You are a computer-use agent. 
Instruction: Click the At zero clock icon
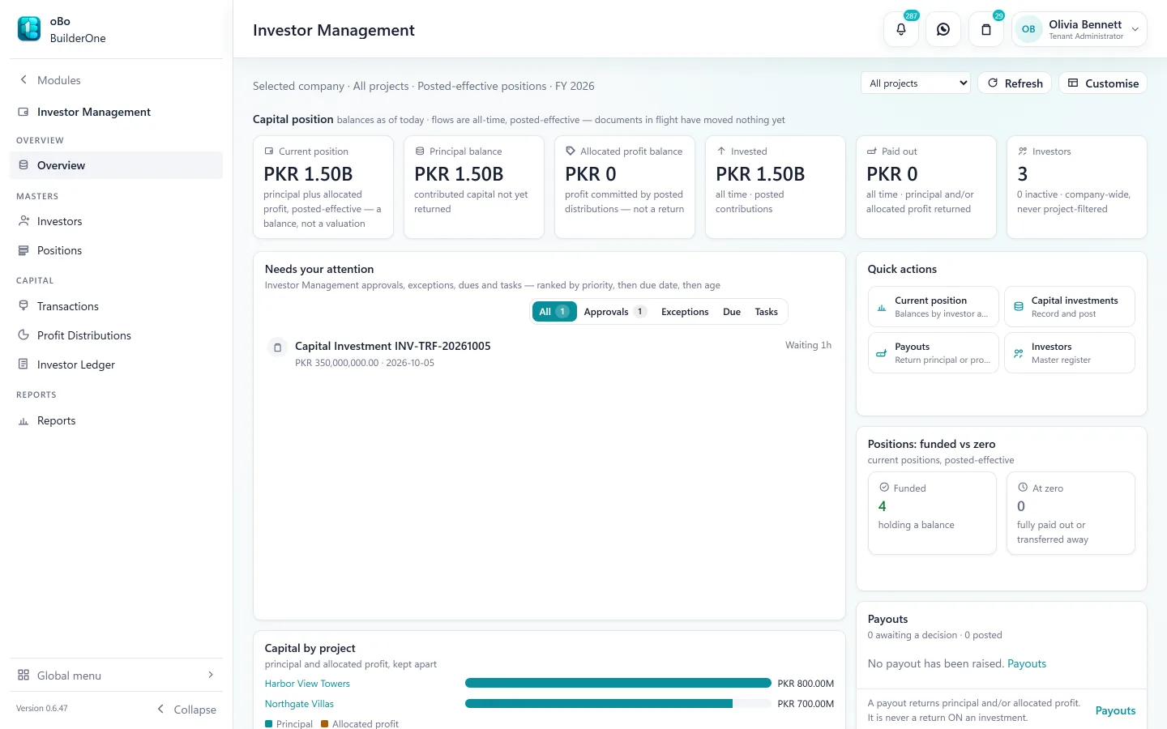pos(1023,488)
